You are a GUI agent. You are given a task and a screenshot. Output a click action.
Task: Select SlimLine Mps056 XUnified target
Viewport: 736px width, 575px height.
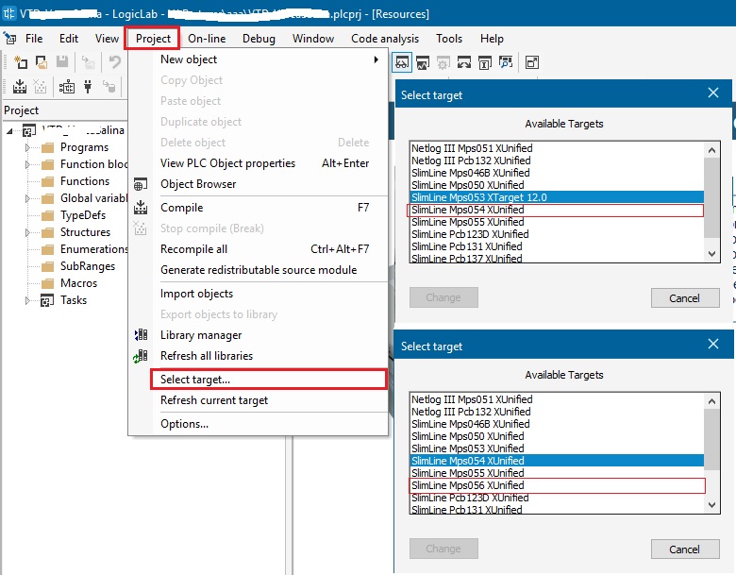click(x=557, y=485)
